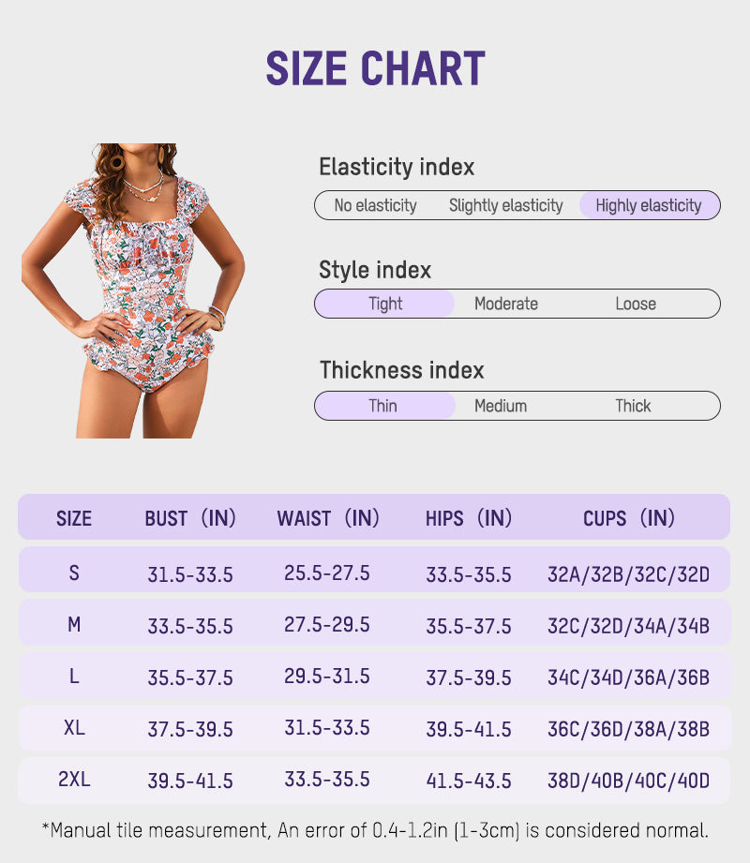This screenshot has width=750, height=863.
Task: Select Highly elasticity option
Action: (649, 205)
